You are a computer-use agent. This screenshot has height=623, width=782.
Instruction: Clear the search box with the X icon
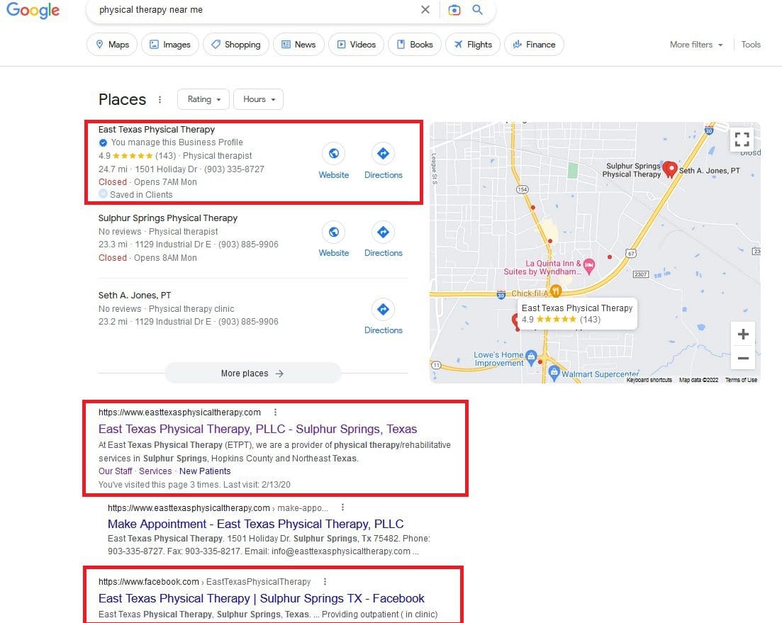pos(425,9)
